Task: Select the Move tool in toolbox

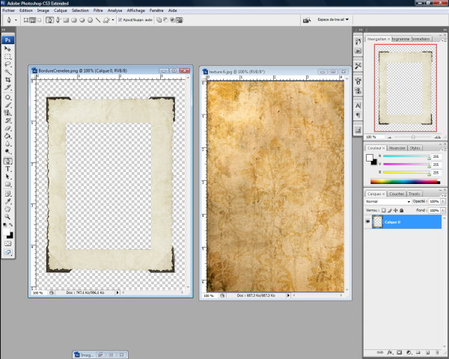Action: pyautogui.click(x=8, y=49)
